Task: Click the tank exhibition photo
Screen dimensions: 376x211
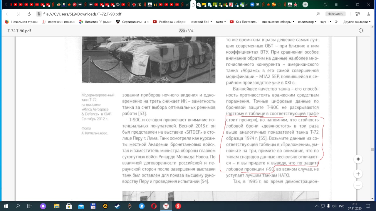Action: [x=148, y=59]
